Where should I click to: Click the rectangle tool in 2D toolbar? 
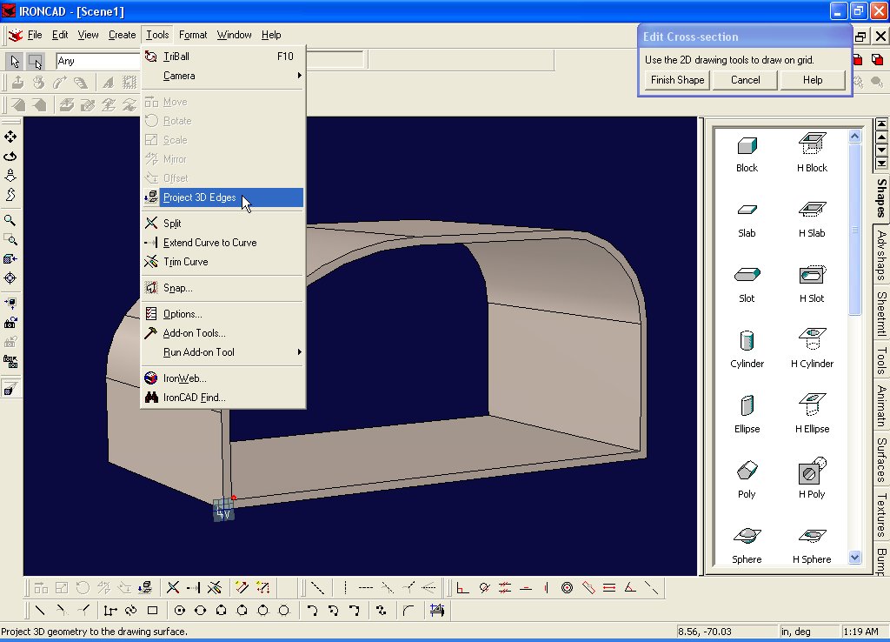click(x=152, y=611)
